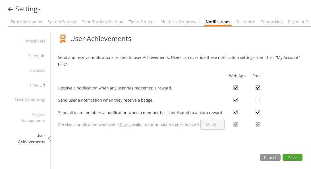Select the Timer Settings tab
Viewport: 311px width, 169px height.
click(x=142, y=22)
